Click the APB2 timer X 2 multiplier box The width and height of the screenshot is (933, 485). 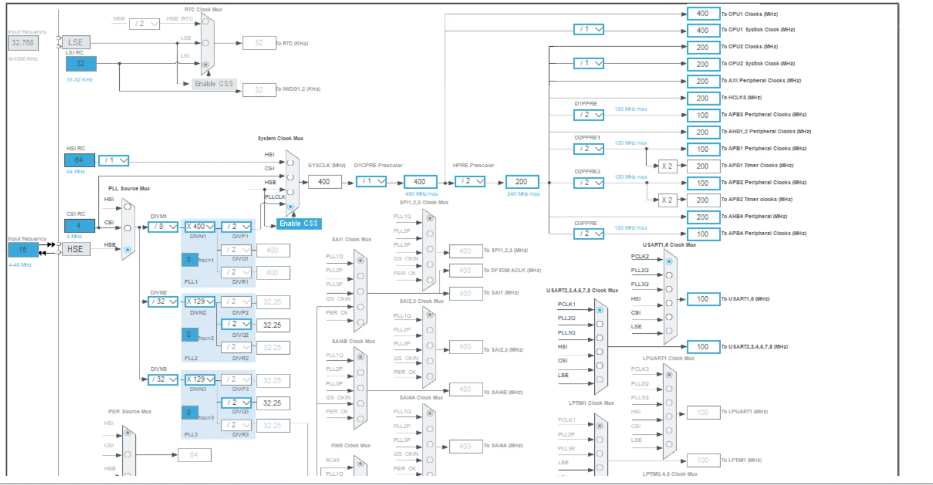[x=667, y=200]
